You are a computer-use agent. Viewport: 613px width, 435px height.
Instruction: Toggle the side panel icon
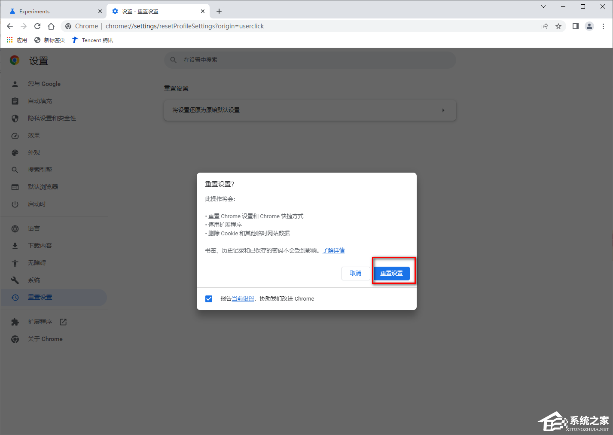coord(576,26)
